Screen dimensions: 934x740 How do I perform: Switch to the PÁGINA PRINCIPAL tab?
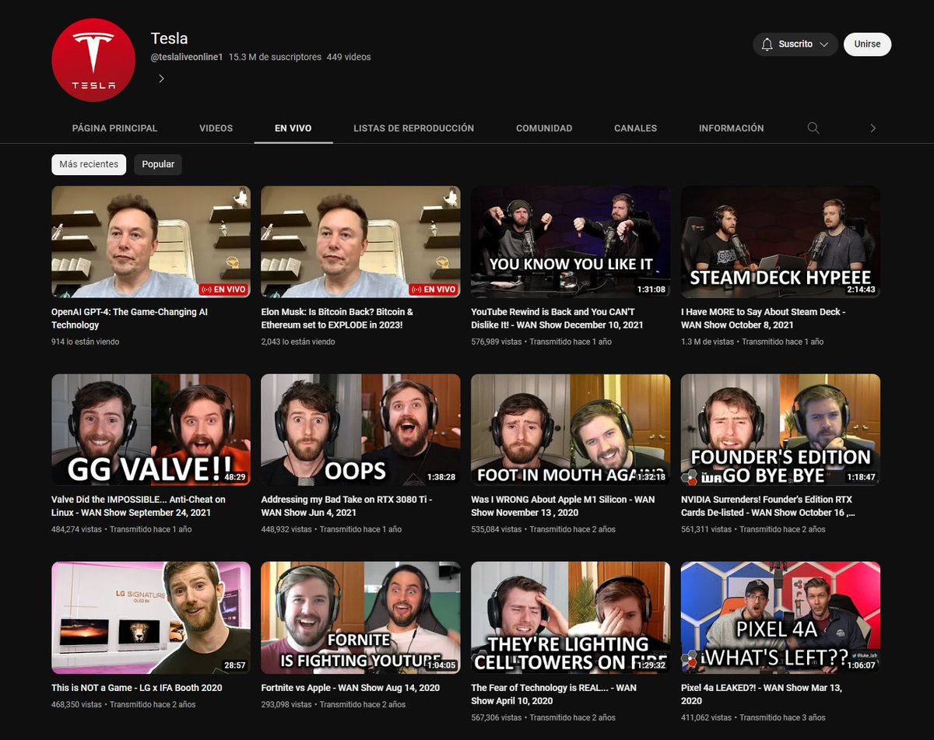(114, 128)
